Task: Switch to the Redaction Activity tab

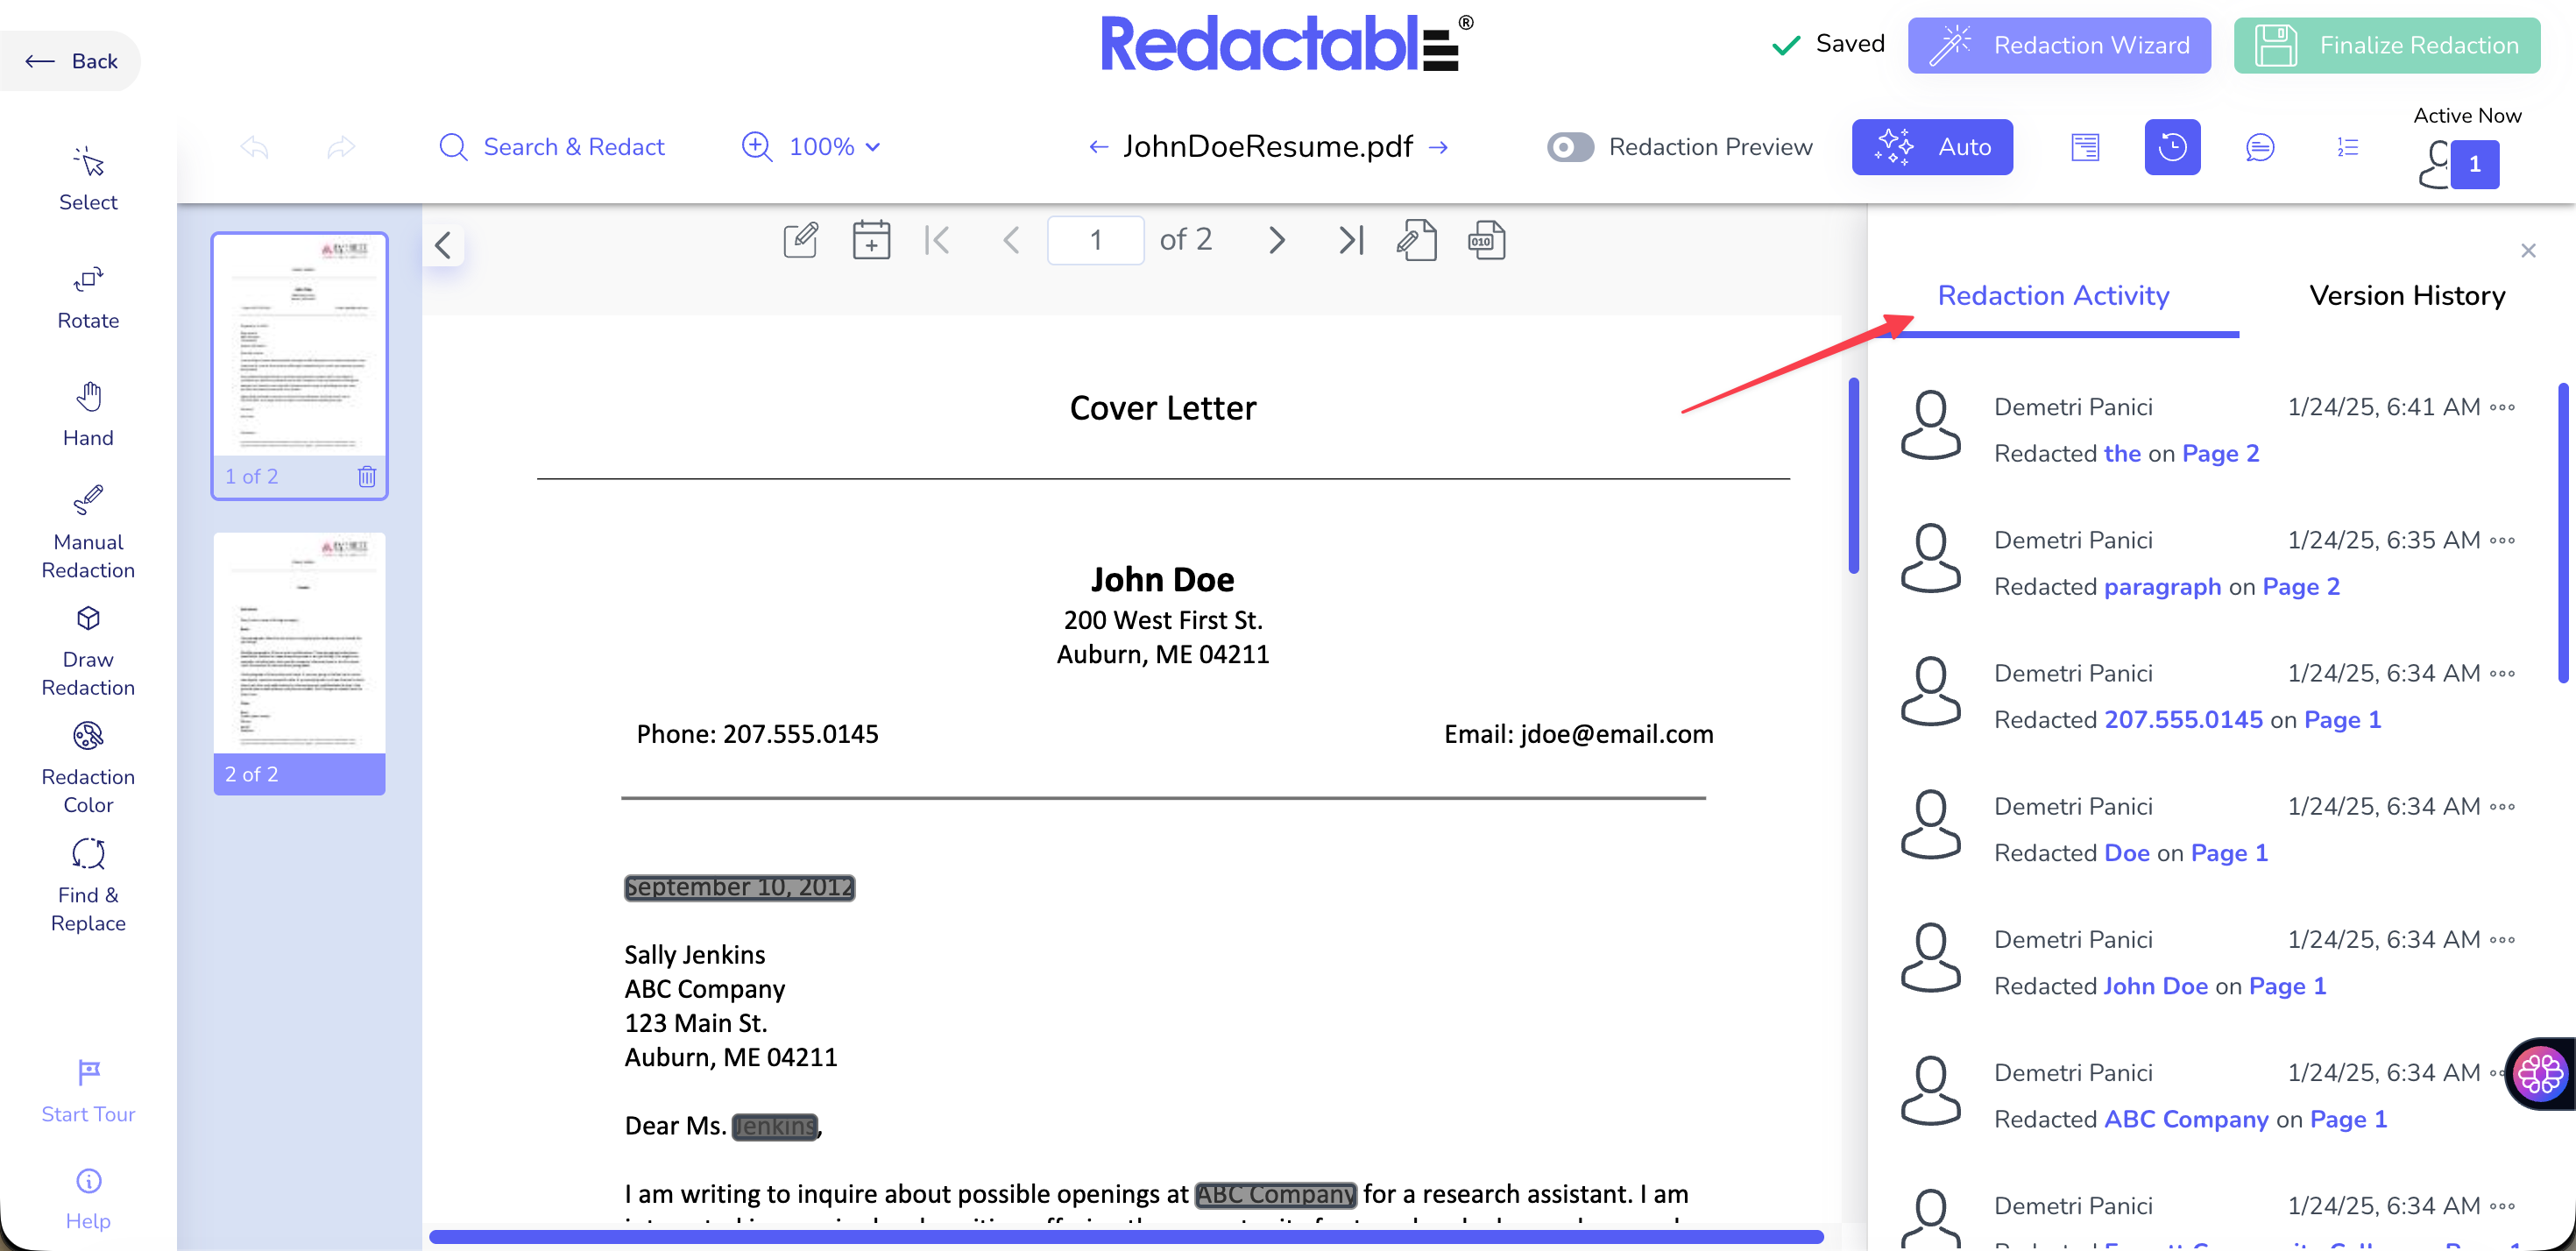Action: 2053,295
